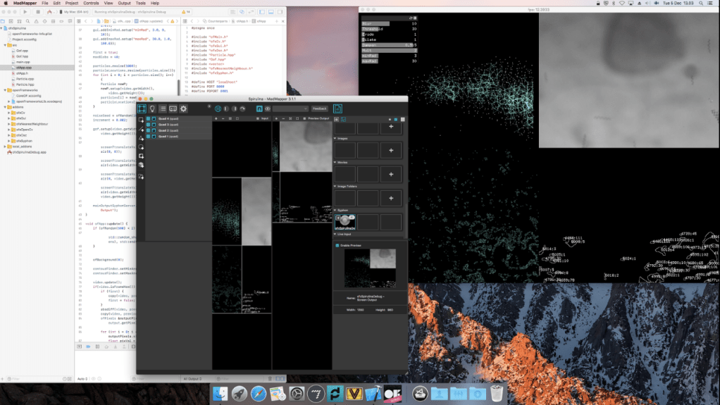The width and height of the screenshot is (720, 405).
Task: Toggle visibility of Quad 2
Action: pos(149,130)
